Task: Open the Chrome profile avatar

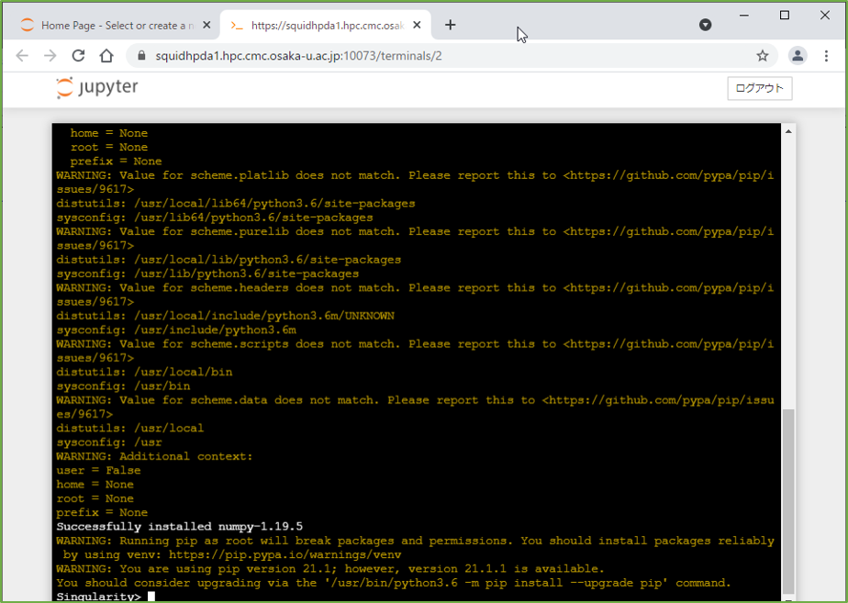Action: [x=798, y=56]
